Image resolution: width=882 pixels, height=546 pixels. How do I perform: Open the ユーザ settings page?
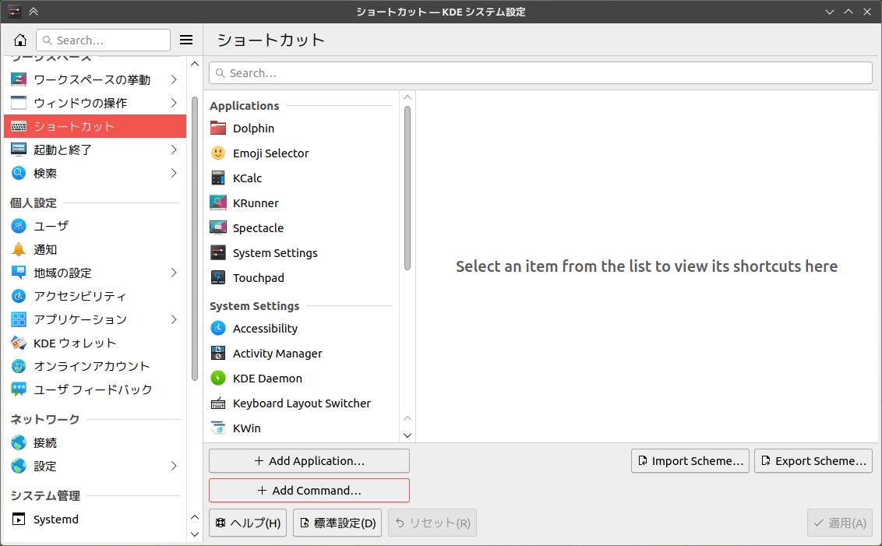click(95, 226)
